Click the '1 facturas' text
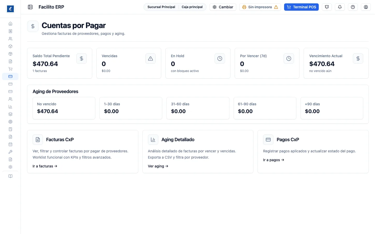The image size is (375, 234). (40, 71)
